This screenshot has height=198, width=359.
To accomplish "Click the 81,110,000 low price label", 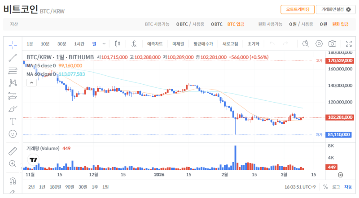I will point(339,134).
